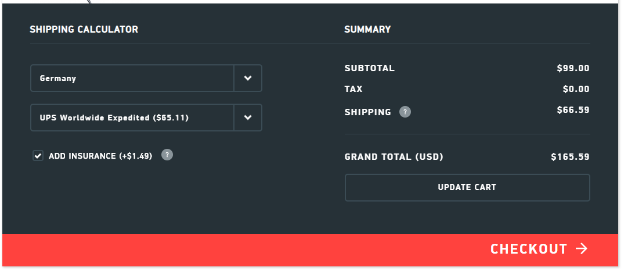This screenshot has height=271, width=635.
Task: Expand the UPS shipping method chevron
Action: (248, 118)
